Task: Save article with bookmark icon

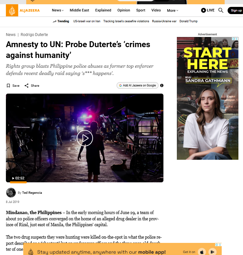Action: coord(8,85)
